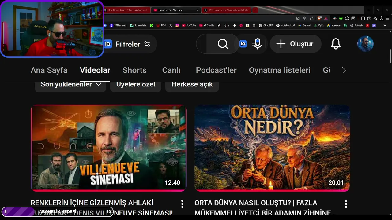This screenshot has width=392, height=220.
Task: Play the Villeneuve Sineması thumbnail
Action: click(108, 148)
